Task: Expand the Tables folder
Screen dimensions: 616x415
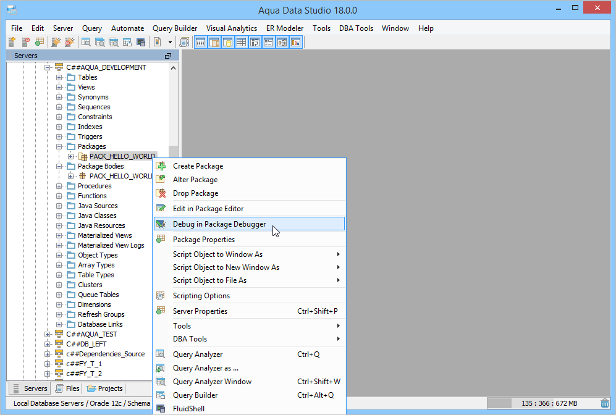Action: [59, 77]
